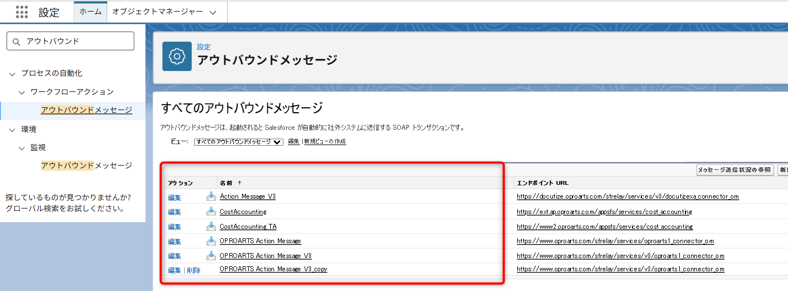Screen dimensions: 788x291
Task: Open アウトバウンドメッセージ under 監視
Action: (87, 165)
